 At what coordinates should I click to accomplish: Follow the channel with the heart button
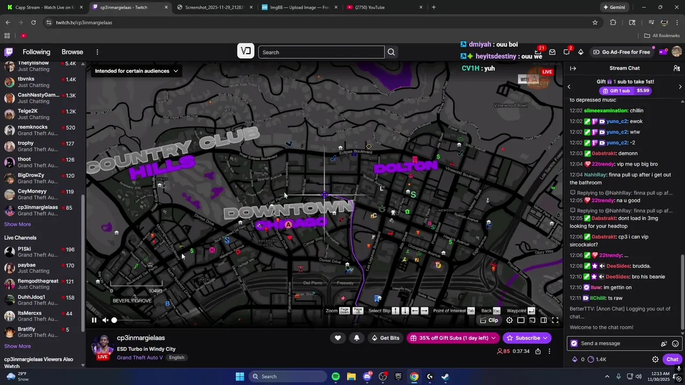pyautogui.click(x=338, y=338)
